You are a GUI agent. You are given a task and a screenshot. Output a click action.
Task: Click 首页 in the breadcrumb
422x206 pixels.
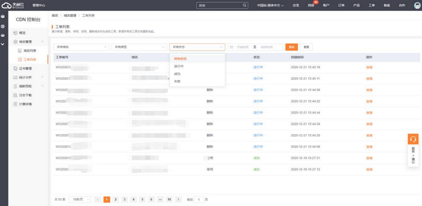pos(55,16)
